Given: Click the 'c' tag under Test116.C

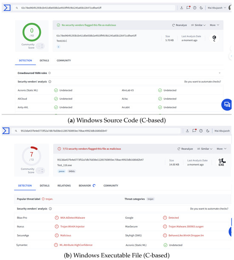Looking at the screenshot, I should pyautogui.click(x=58, y=47).
